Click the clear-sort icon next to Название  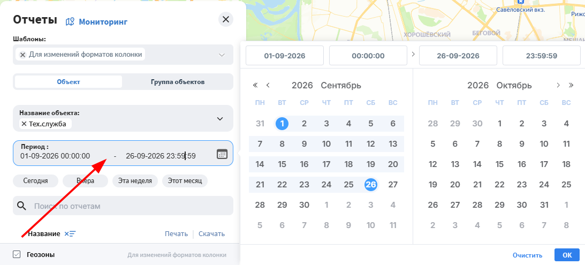point(70,233)
